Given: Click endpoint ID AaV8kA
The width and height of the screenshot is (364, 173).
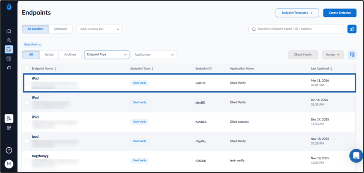Looking at the screenshot, I should (x=201, y=122).
